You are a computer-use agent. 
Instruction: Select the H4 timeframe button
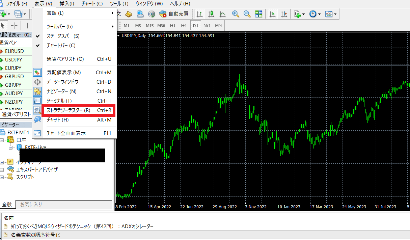click(184, 26)
